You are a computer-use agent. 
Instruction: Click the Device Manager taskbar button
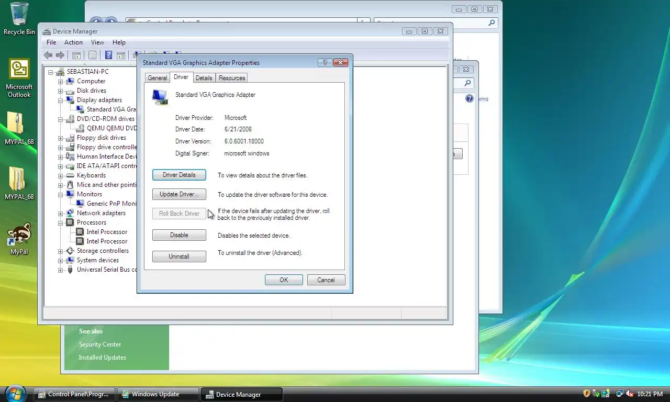coord(242,394)
